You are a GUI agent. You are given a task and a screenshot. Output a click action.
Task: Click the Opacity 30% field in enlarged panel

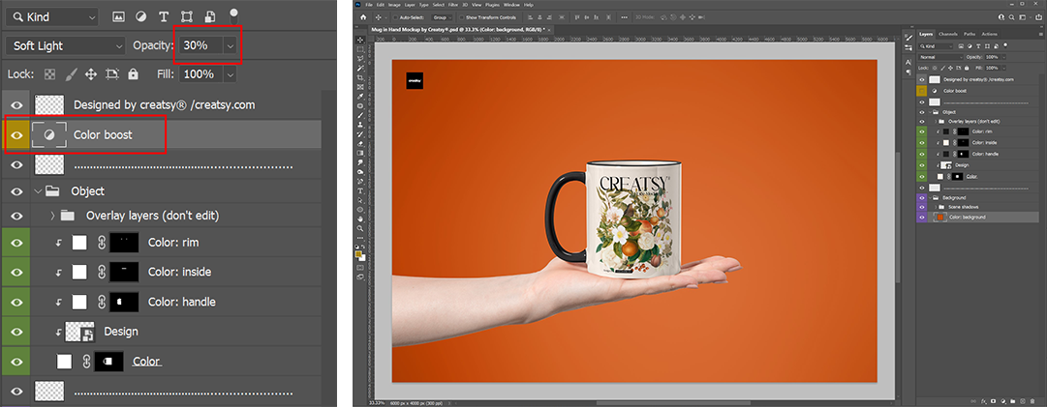click(x=200, y=46)
